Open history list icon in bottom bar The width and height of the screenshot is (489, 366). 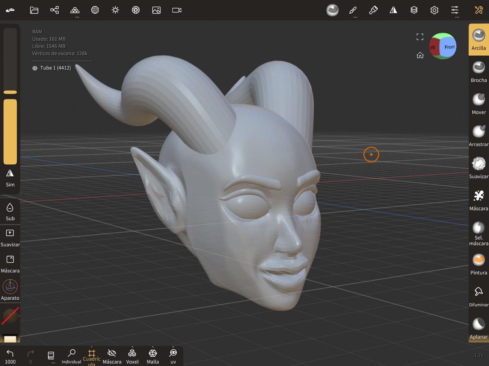click(x=51, y=356)
